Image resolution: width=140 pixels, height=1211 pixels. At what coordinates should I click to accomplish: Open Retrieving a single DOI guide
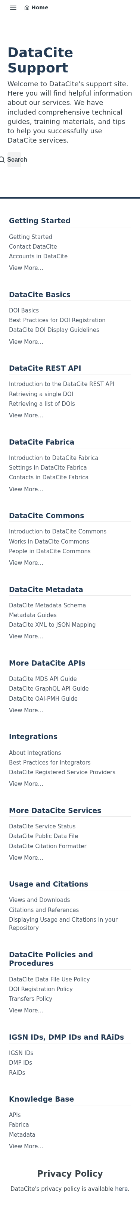(41, 394)
